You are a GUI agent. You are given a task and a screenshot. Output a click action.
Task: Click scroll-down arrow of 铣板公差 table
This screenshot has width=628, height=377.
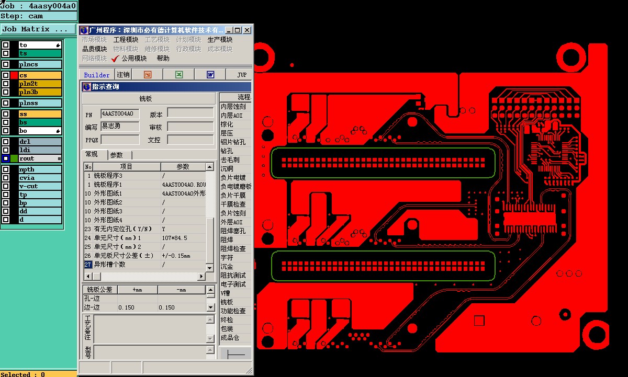pos(211,308)
